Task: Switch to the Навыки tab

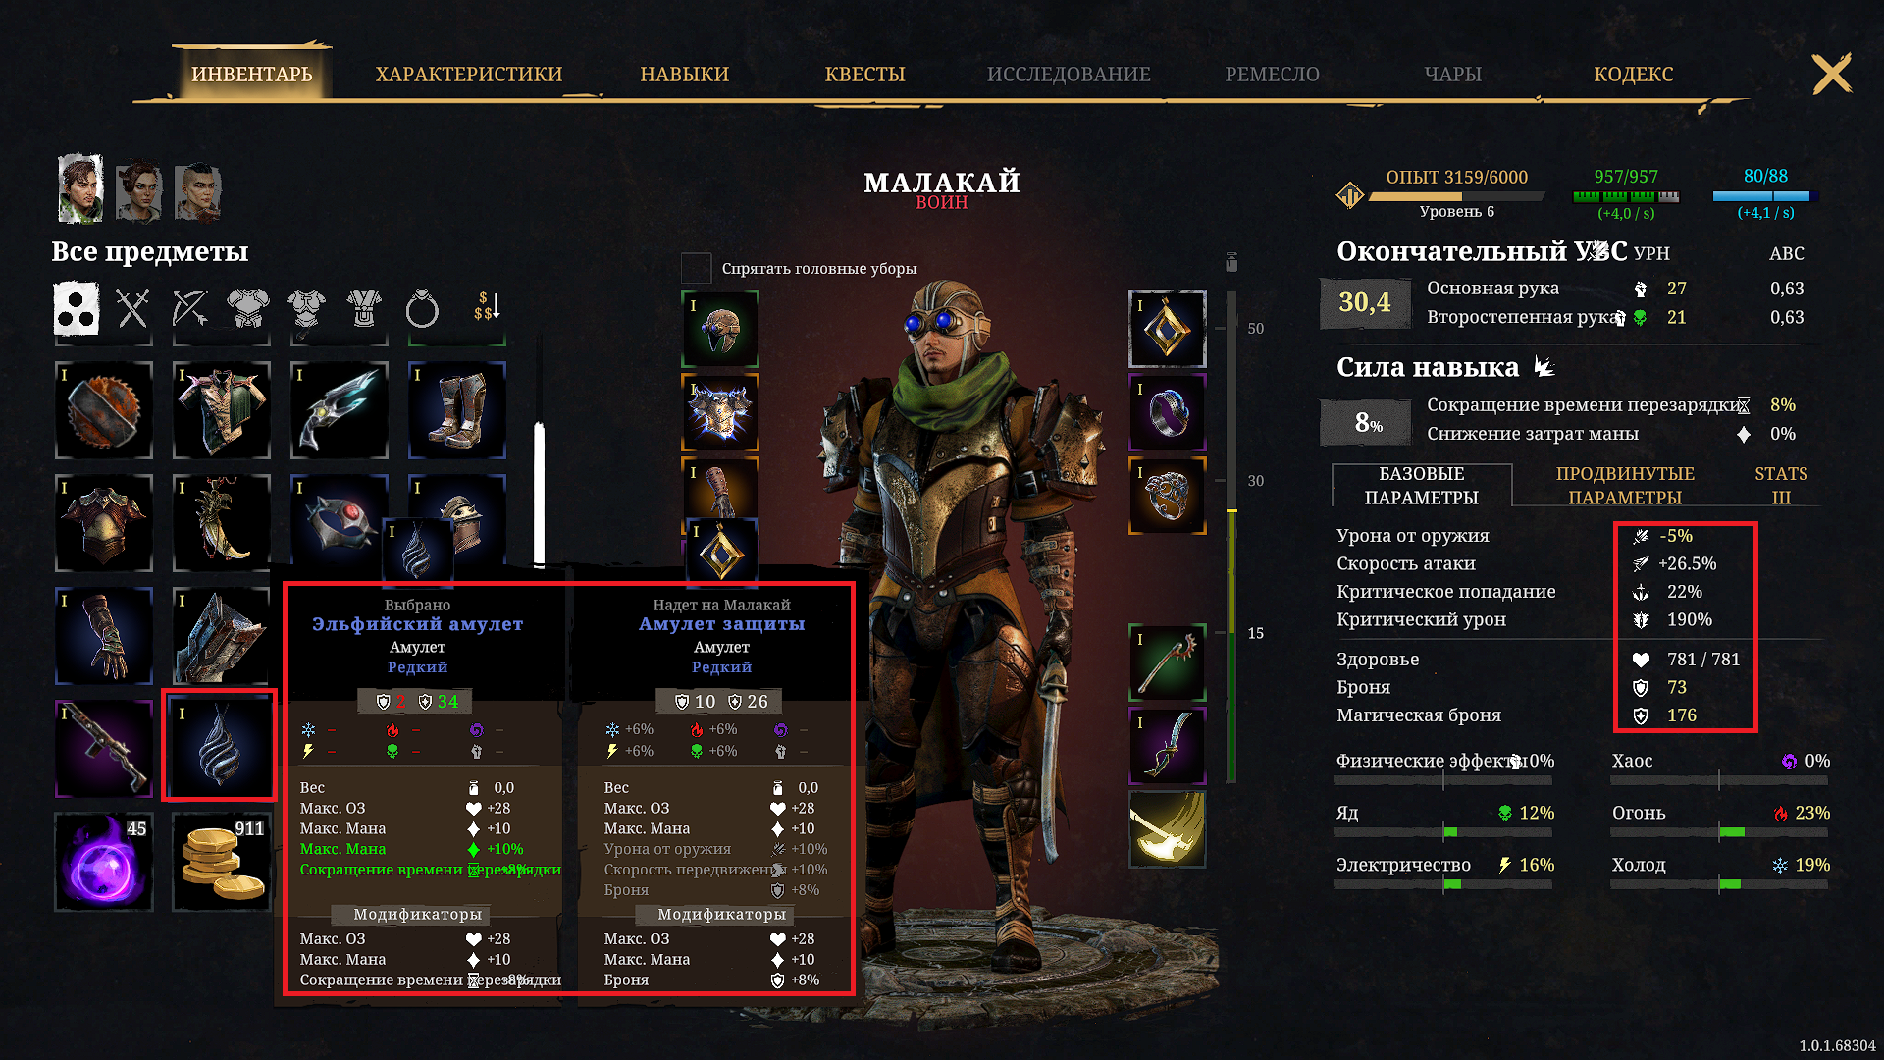Action: point(685,75)
